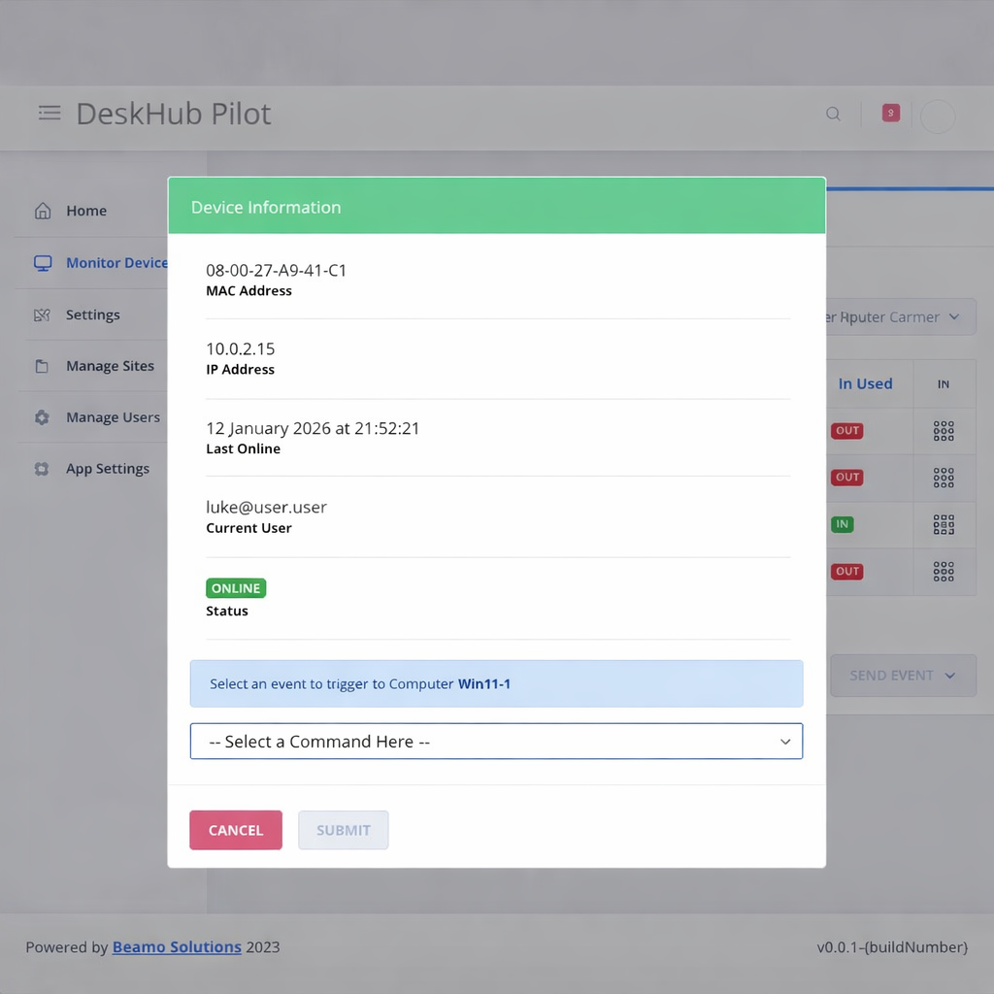The image size is (994, 994).
Task: Click the Manage Users gear icon
Action: click(42, 417)
